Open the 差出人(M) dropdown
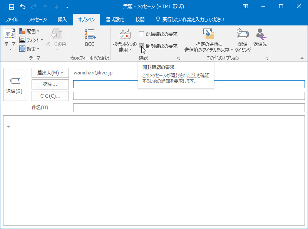Screen dimensions: 308x229 (49, 72)
